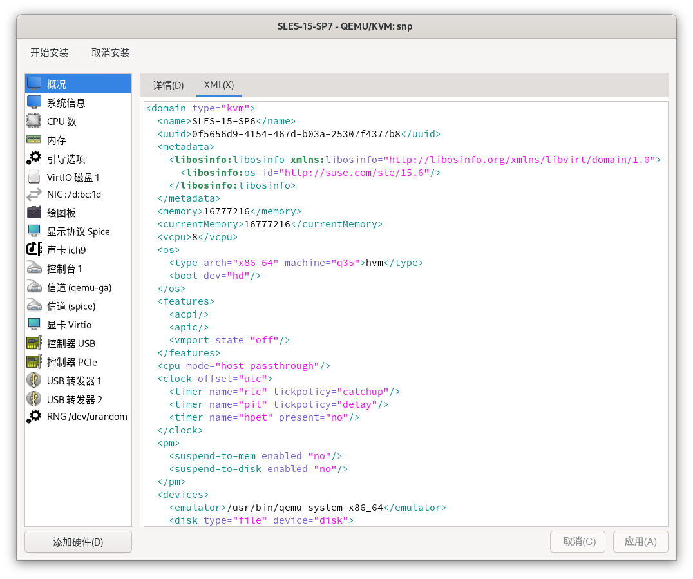Click the 声卡 ich9 sound icon

34,250
